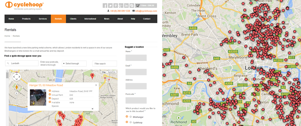
Task: Zoom in with the map plus button
Action: [x=17, y=93]
